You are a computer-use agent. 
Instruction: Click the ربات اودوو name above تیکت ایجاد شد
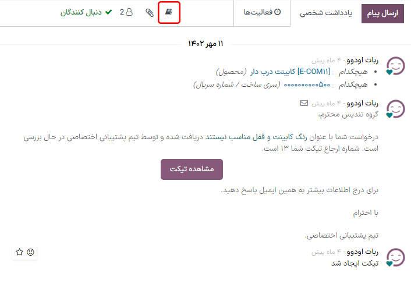pyautogui.click(x=363, y=252)
